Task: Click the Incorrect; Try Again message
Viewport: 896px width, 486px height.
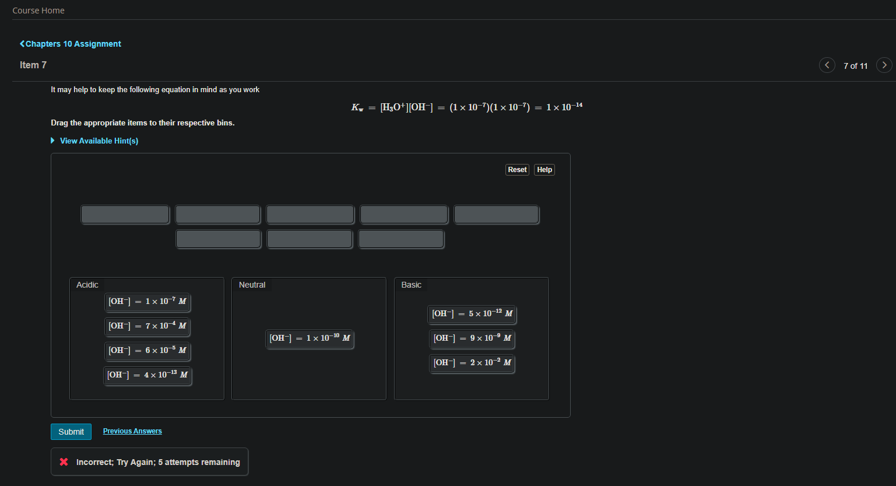Action: pos(158,462)
